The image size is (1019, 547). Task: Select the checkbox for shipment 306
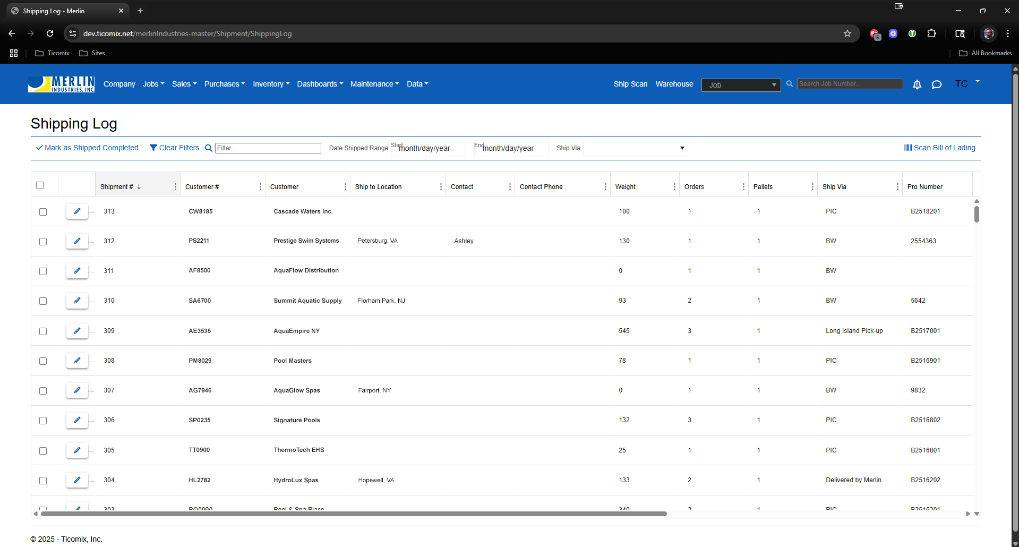coord(43,421)
